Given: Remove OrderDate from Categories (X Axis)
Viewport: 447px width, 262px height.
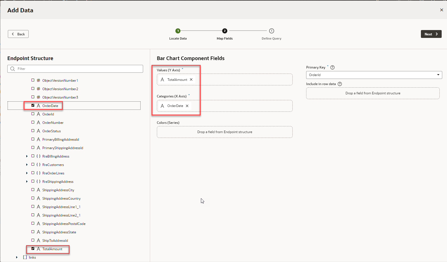Looking at the screenshot, I should [x=187, y=106].
